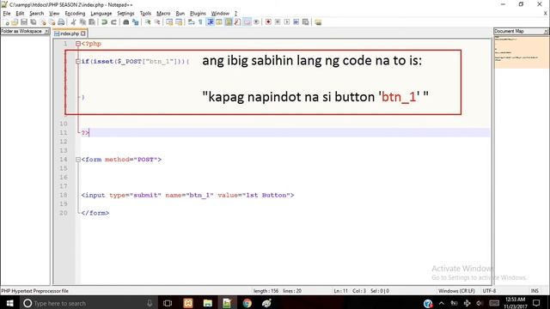The width and height of the screenshot is (550, 309).
Task: Click the Save All toolbar icon
Action: (x=34, y=22)
